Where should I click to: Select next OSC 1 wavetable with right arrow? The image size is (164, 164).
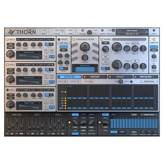point(40,53)
